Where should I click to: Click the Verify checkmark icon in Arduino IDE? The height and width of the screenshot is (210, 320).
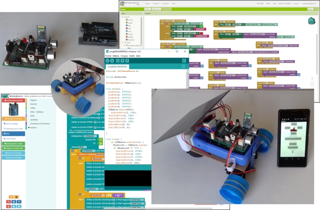[x=107, y=61]
